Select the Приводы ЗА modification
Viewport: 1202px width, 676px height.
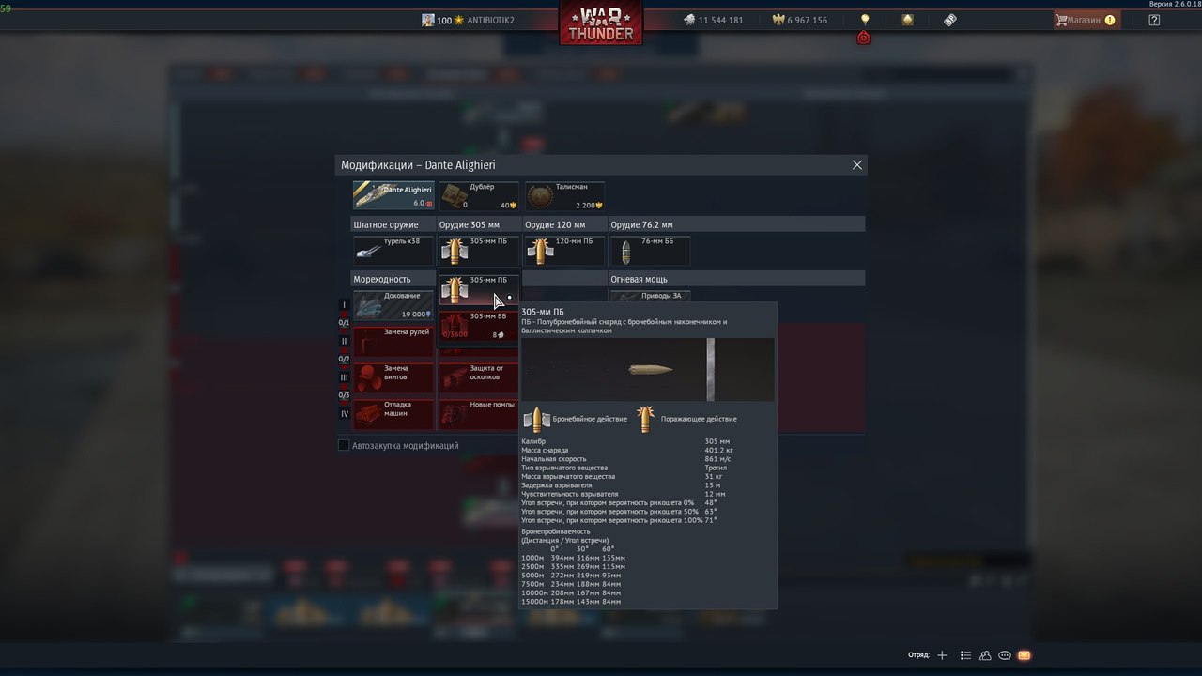coord(650,296)
